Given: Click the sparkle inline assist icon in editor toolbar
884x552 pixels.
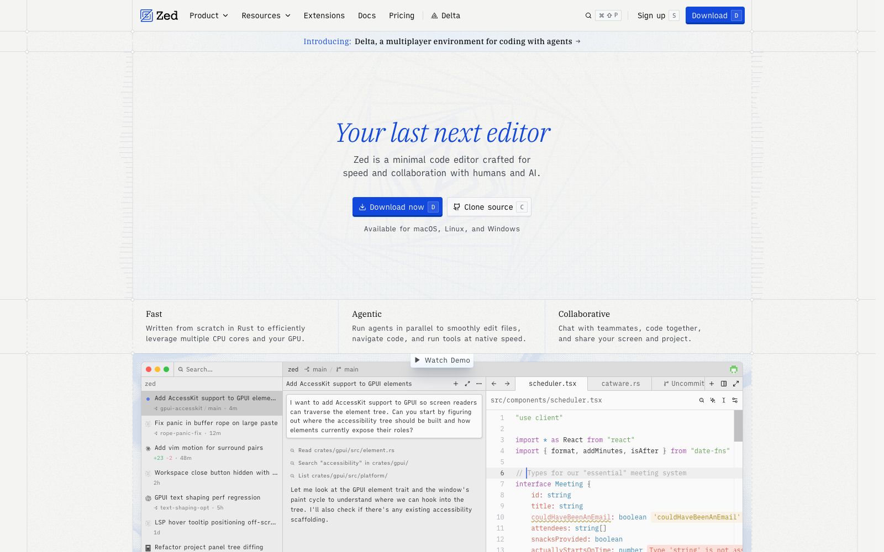Looking at the screenshot, I should (713, 400).
